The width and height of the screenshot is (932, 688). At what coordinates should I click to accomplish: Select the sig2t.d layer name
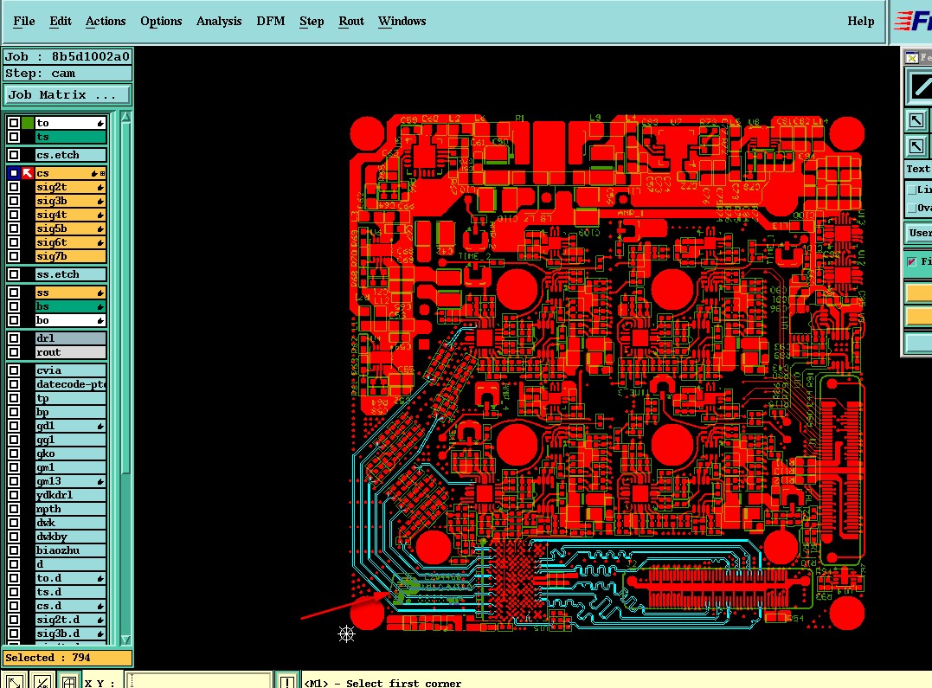coord(70,620)
